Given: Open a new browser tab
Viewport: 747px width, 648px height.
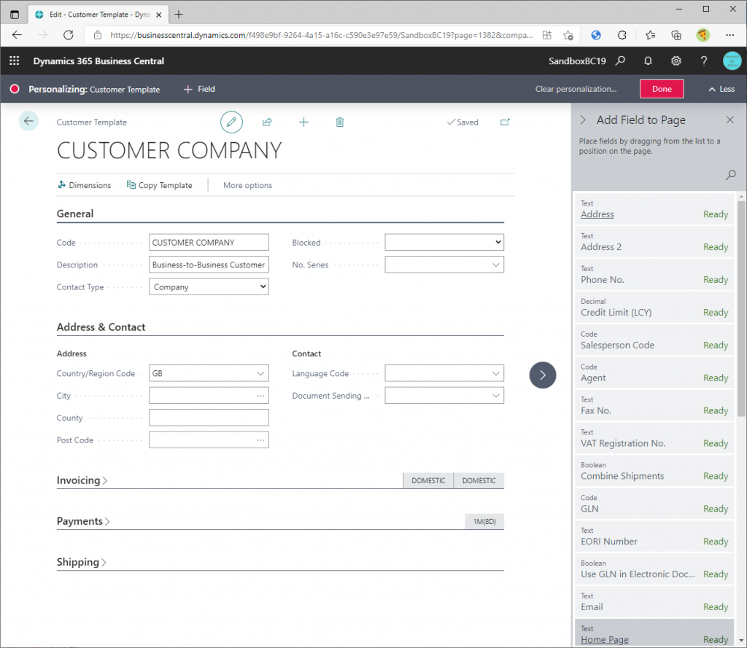Looking at the screenshot, I should coord(179,15).
